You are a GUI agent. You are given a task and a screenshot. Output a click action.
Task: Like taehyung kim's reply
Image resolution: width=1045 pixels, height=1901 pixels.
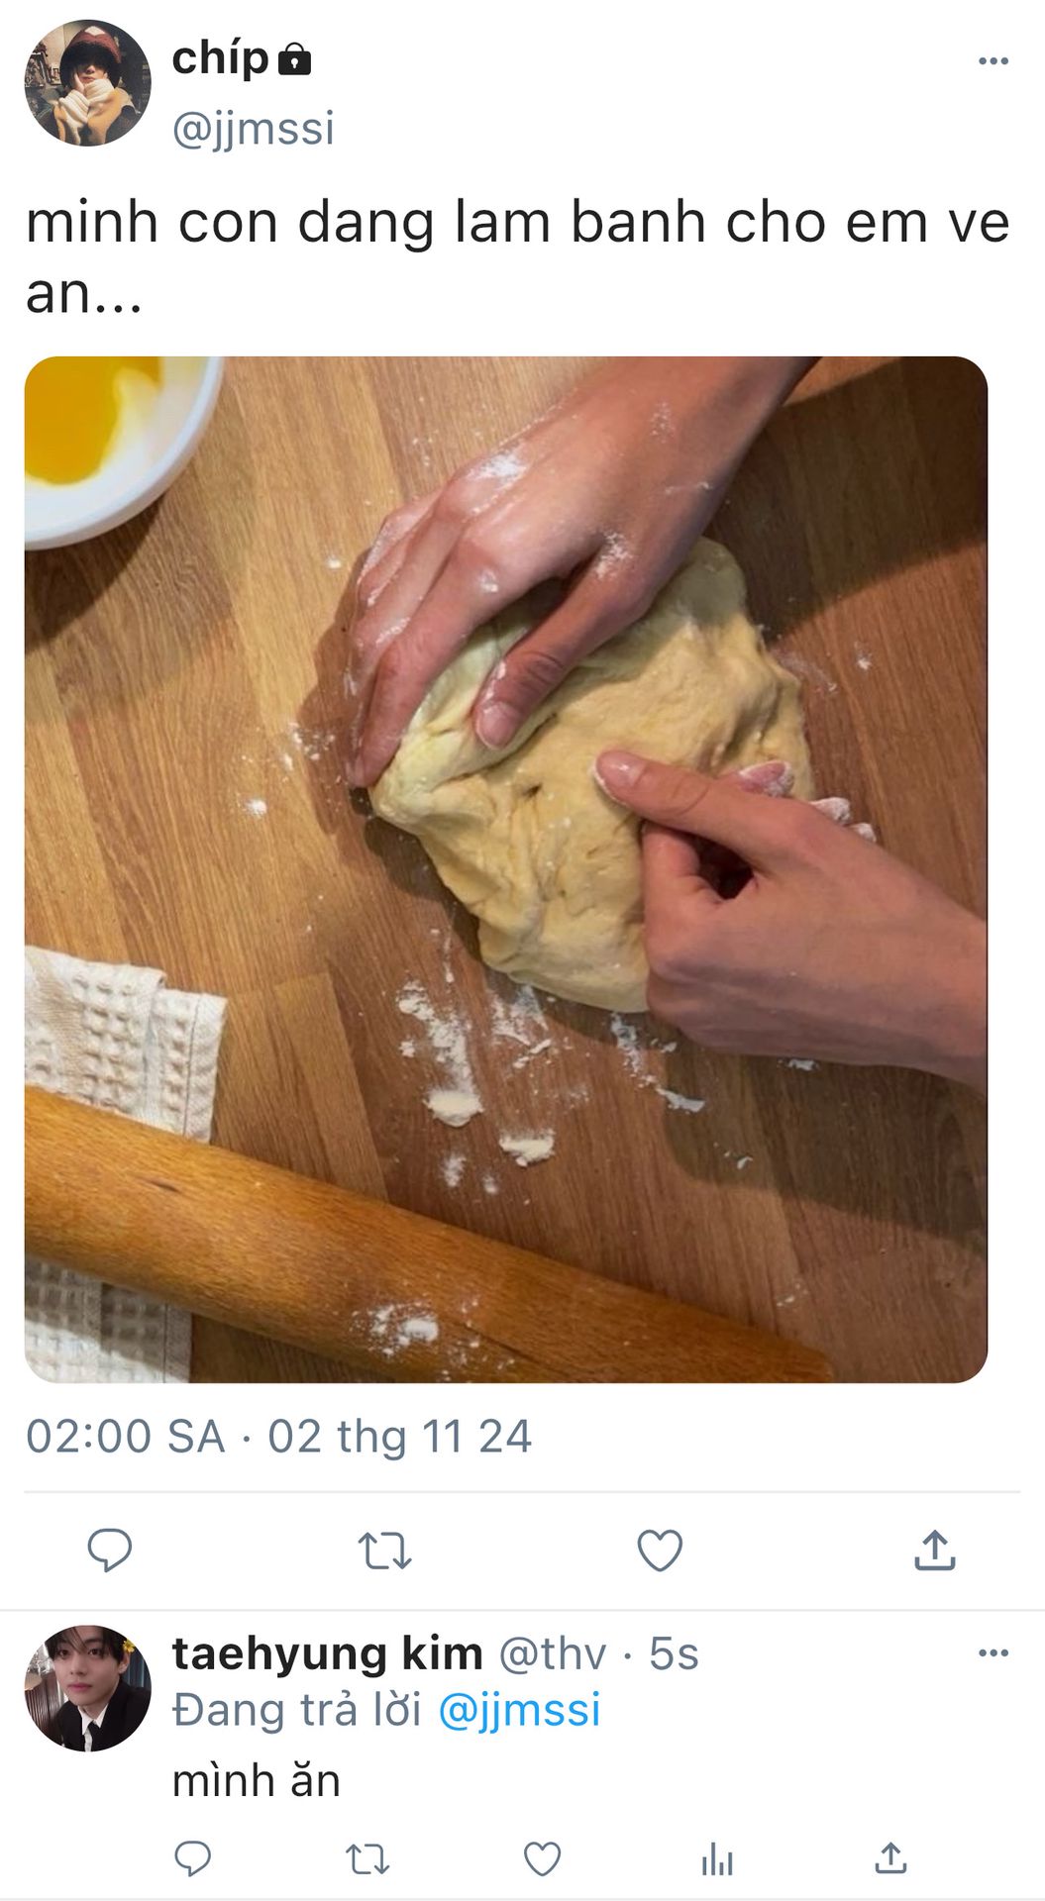tap(542, 1858)
